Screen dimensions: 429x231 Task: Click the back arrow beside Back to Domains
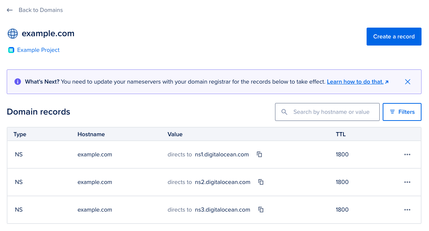[x=9, y=10]
